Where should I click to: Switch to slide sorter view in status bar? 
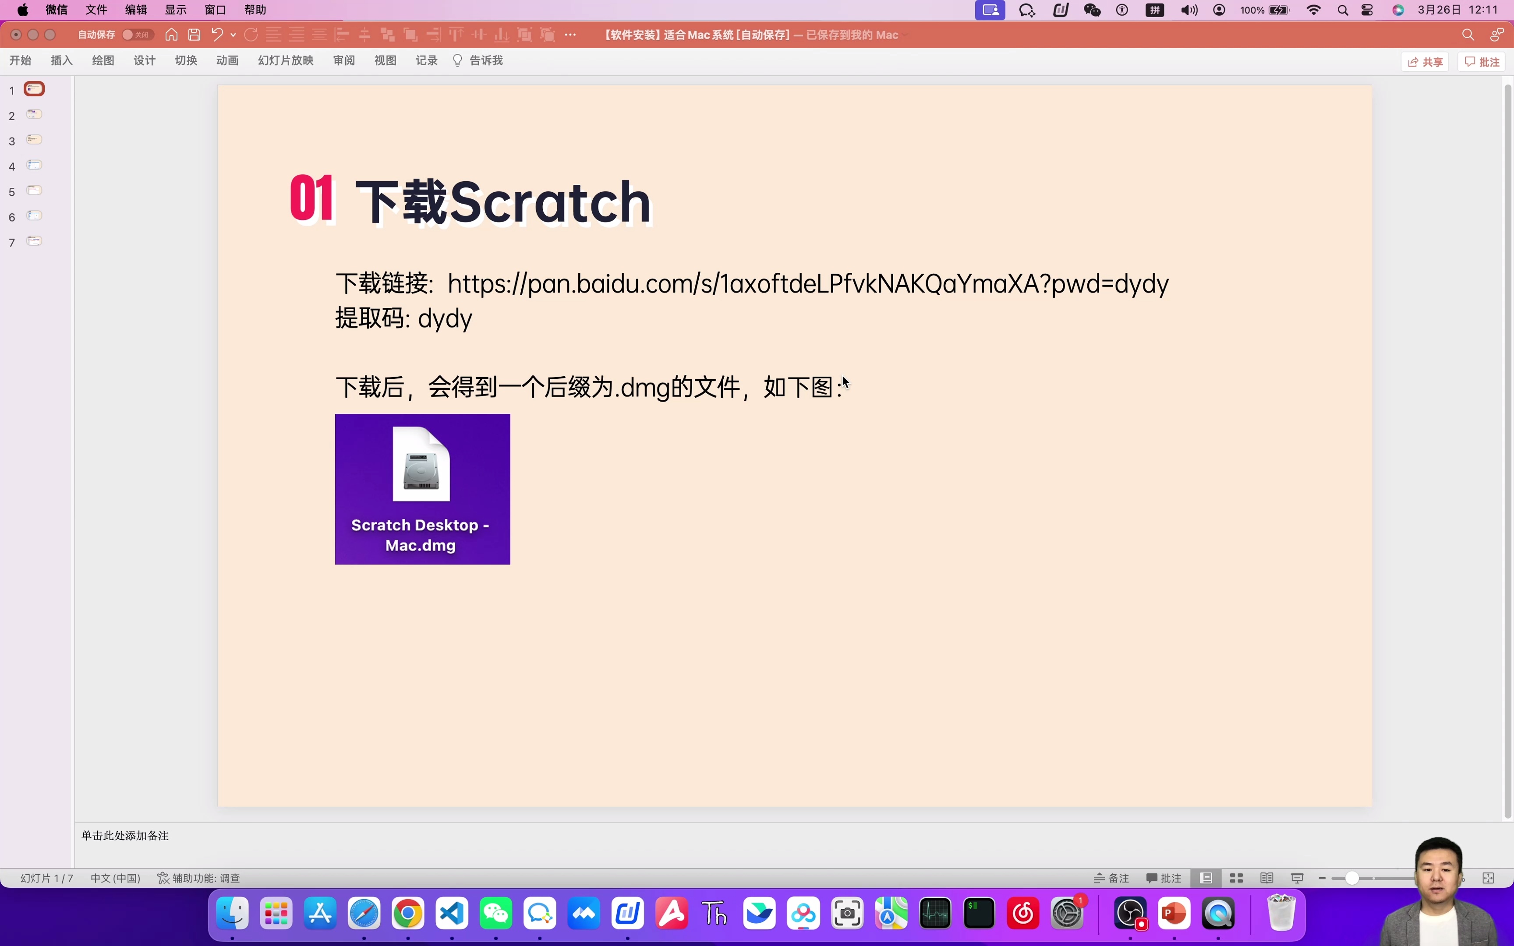[x=1235, y=879]
